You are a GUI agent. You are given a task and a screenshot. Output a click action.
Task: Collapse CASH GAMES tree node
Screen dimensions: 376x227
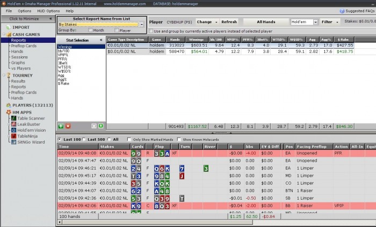pyautogui.click(x=4, y=34)
